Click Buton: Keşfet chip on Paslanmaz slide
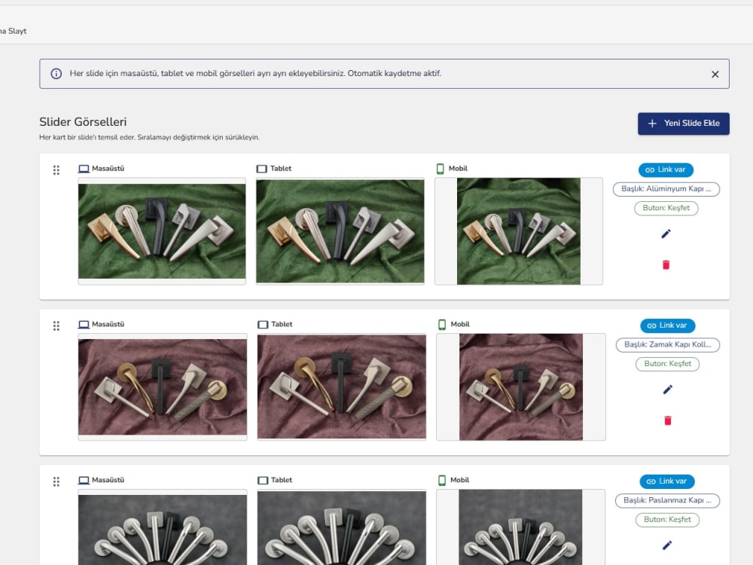The image size is (753, 565). point(667,519)
